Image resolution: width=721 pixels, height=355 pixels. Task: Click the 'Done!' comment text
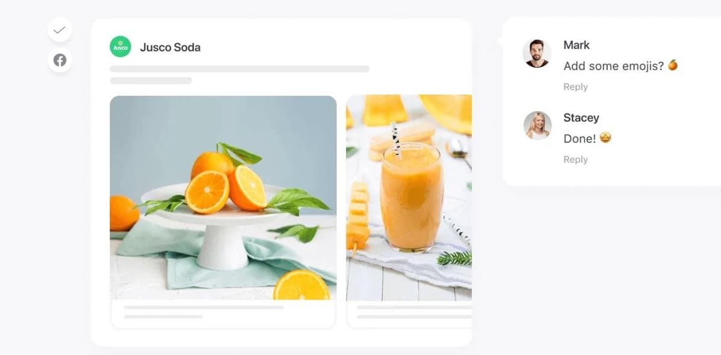(580, 139)
